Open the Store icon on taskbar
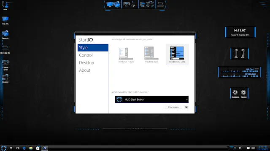 coord(38,148)
